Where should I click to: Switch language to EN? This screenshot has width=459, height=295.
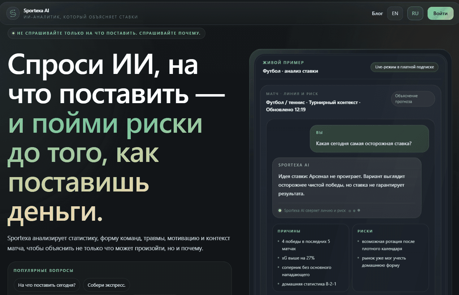click(395, 13)
